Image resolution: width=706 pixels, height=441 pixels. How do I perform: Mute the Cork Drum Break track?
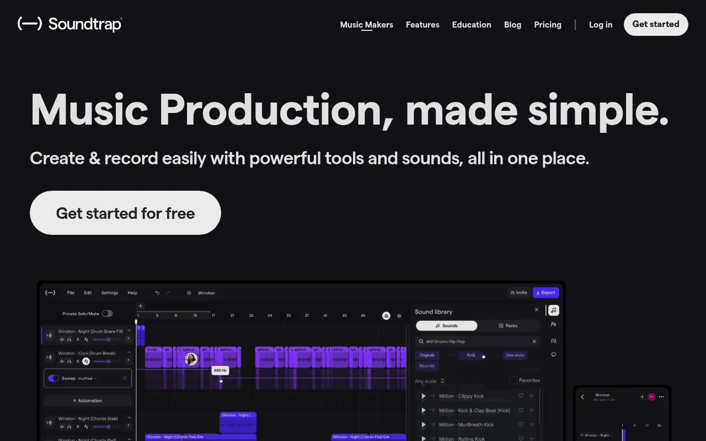(x=62, y=361)
